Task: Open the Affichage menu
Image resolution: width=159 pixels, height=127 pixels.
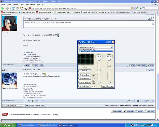Action: pos(16,5)
